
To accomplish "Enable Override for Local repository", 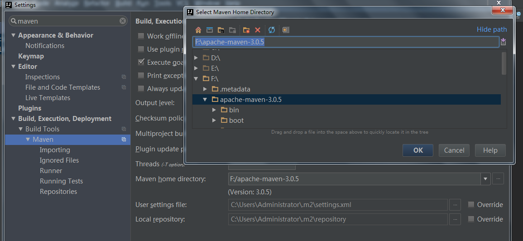I will tap(471, 219).
